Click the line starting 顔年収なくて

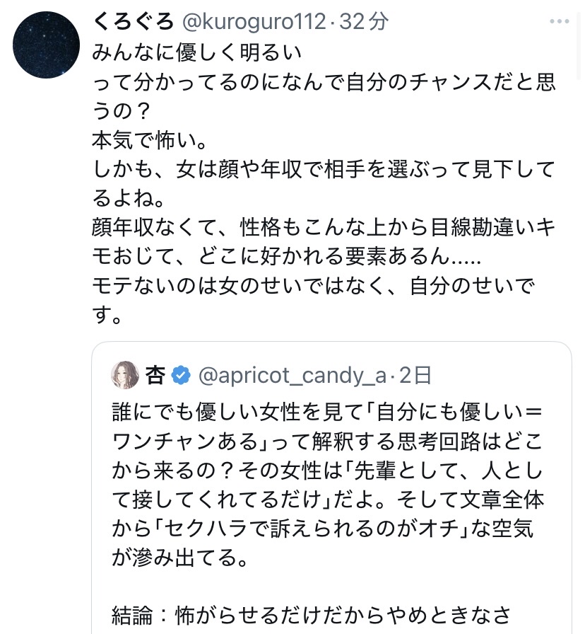(x=324, y=226)
